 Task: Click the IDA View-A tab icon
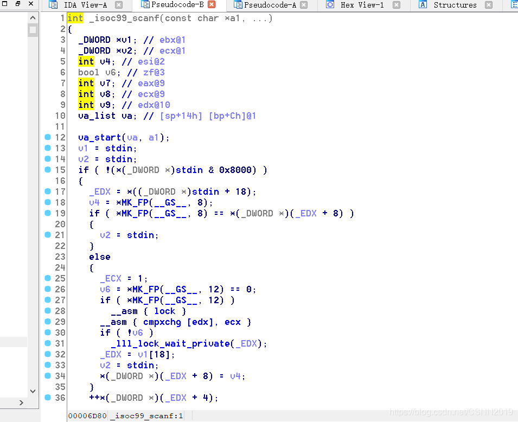pos(53,5)
